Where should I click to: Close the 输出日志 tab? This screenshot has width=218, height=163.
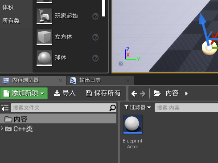(128, 81)
